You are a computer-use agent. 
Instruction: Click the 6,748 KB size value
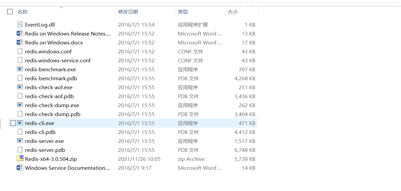pyautogui.click(x=245, y=150)
